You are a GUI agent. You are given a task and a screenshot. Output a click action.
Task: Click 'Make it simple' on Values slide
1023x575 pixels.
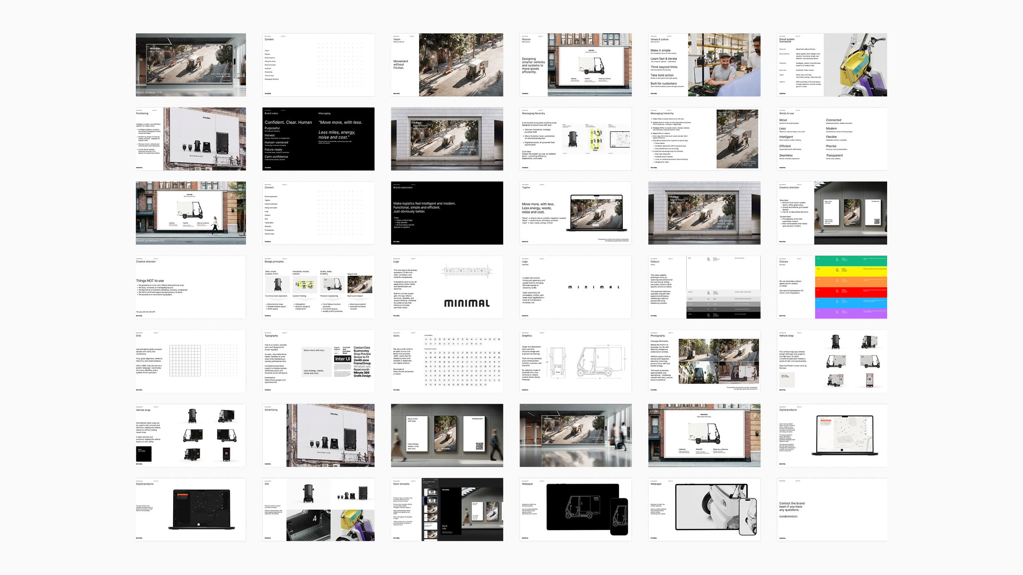(660, 50)
